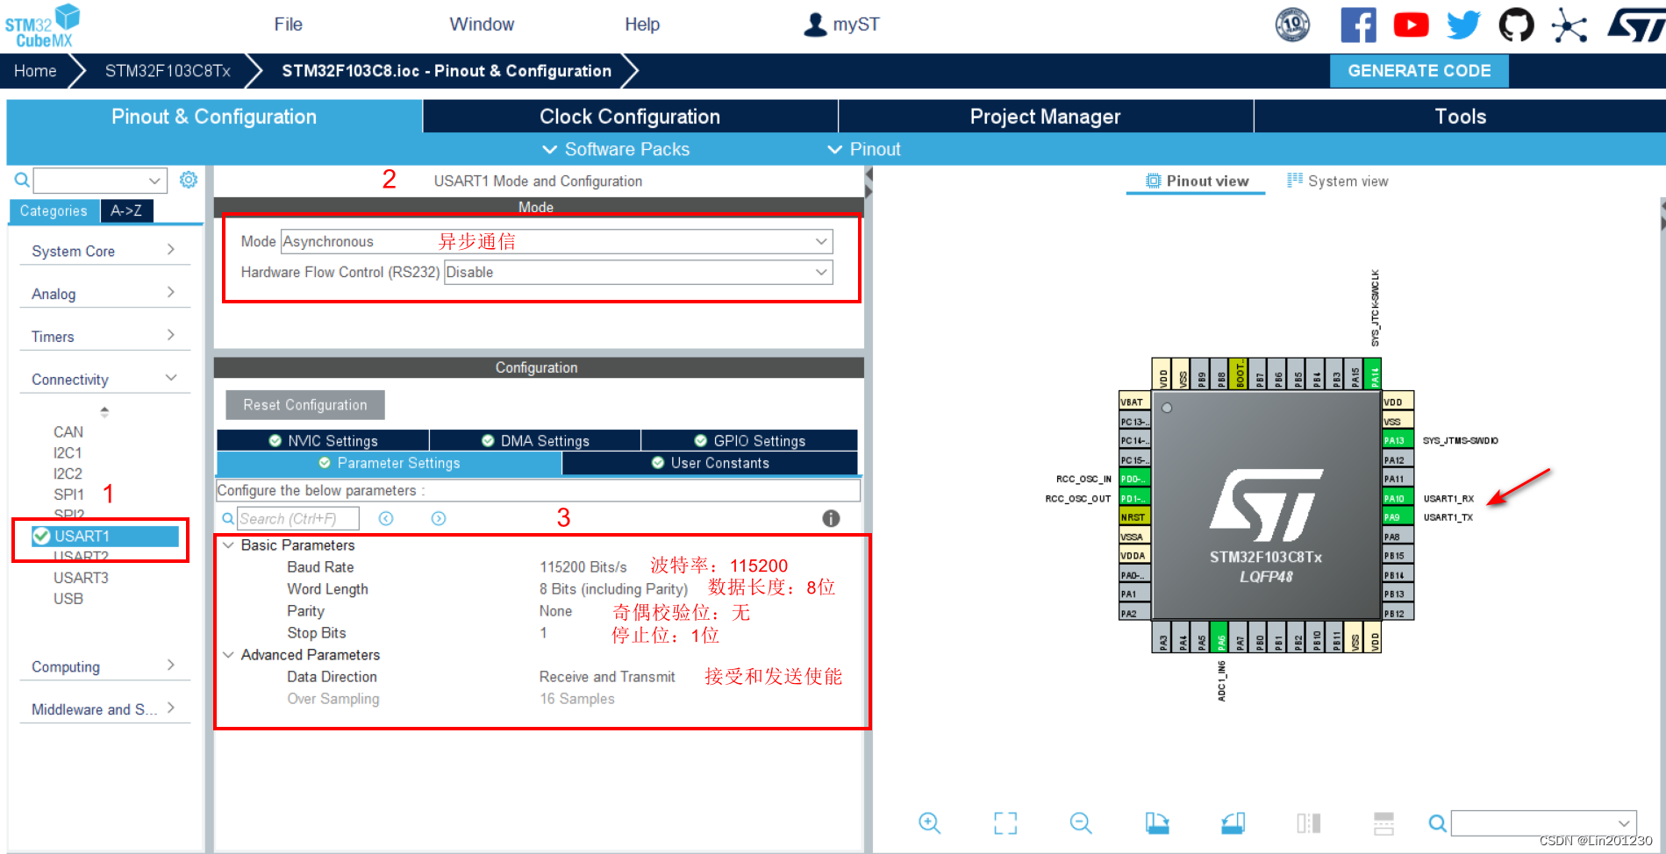Select the PA9 pin on the chip
Viewport: 1666px width, 854px height.
tap(1398, 517)
